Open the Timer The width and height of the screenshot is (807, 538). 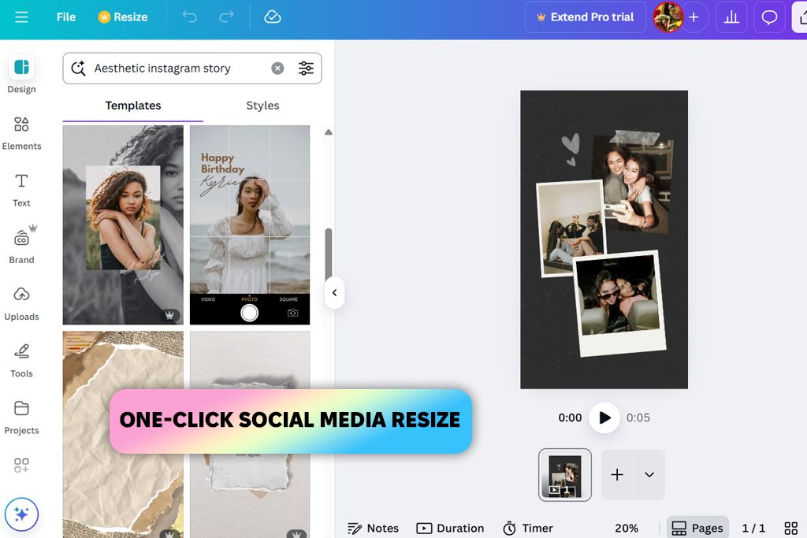pyautogui.click(x=527, y=529)
